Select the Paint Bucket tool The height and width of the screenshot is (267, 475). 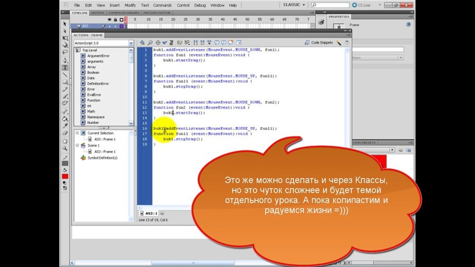point(65,118)
